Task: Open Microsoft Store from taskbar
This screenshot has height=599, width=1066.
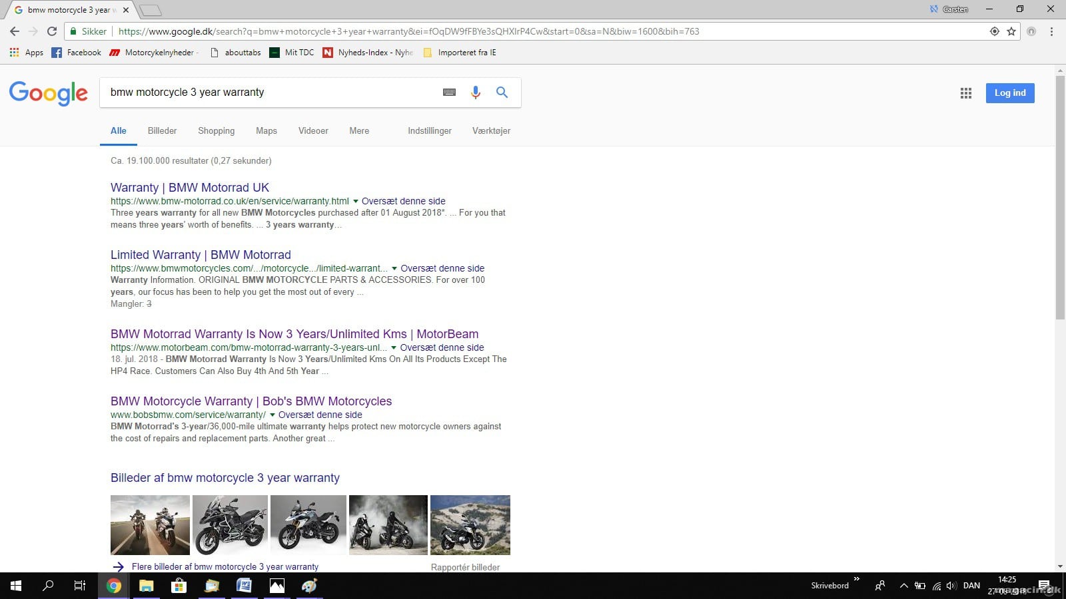Action: (179, 586)
